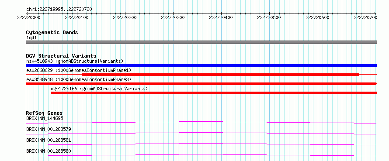Open the dgv172n166 variant label
389x161 pixels.
99,89
